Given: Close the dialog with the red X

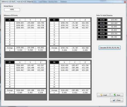Looking at the screenshot, I should pos(125,2).
